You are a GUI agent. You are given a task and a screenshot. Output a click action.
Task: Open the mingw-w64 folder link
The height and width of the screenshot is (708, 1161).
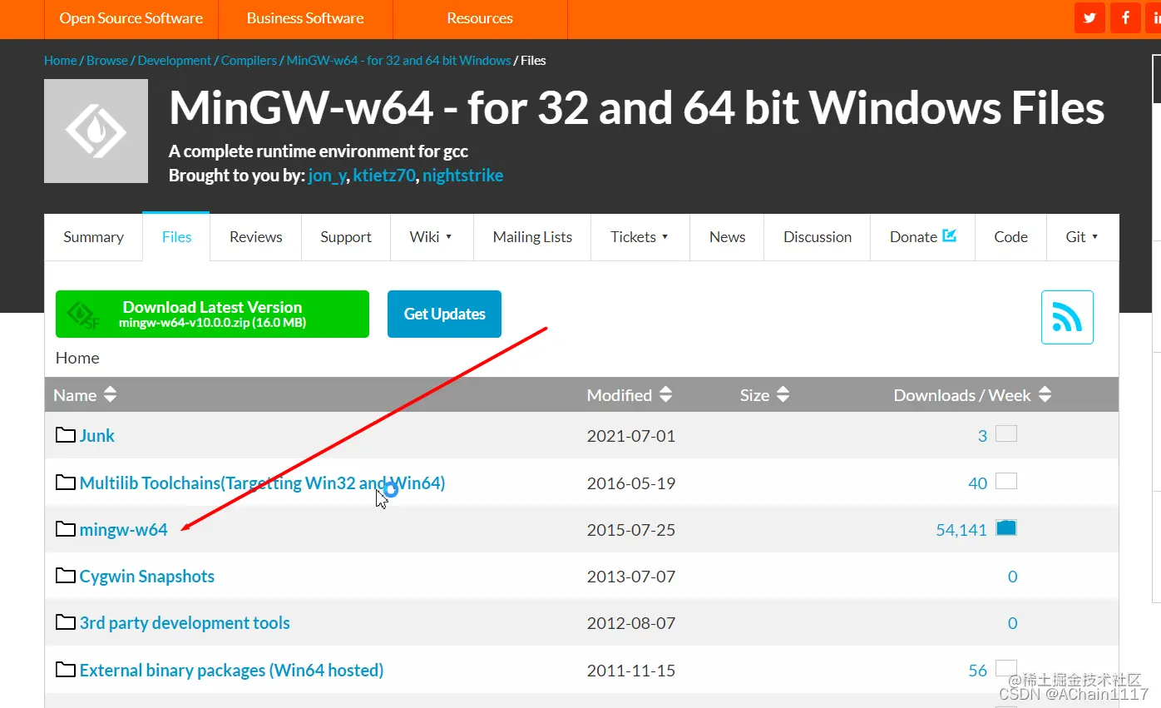pos(123,529)
